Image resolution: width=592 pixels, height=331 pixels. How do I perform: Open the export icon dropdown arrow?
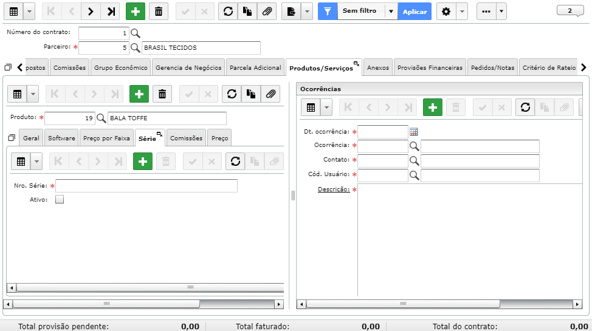coord(308,12)
